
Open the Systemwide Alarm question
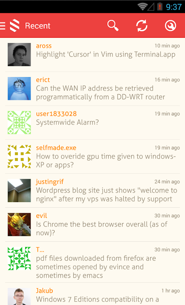point(67,122)
